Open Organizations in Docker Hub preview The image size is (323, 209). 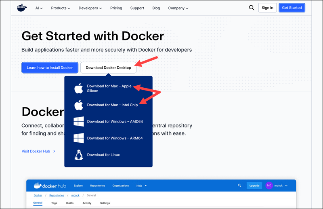(x=120, y=186)
